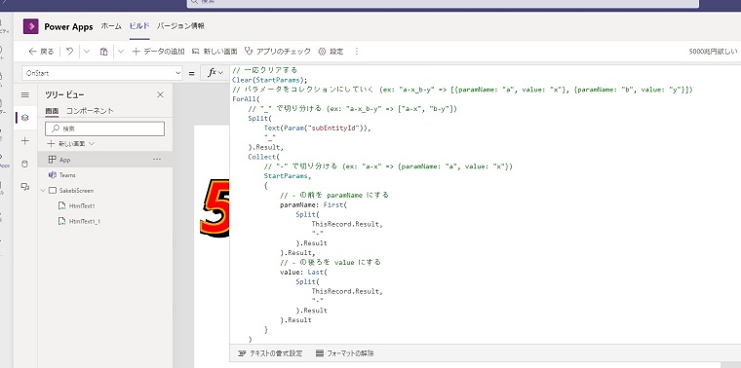Click the tree view 検索 field
Image resolution: width=741 pixels, height=368 pixels.
coord(105,129)
